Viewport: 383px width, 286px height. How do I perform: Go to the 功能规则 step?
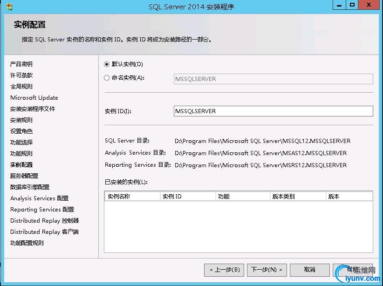click(21, 154)
